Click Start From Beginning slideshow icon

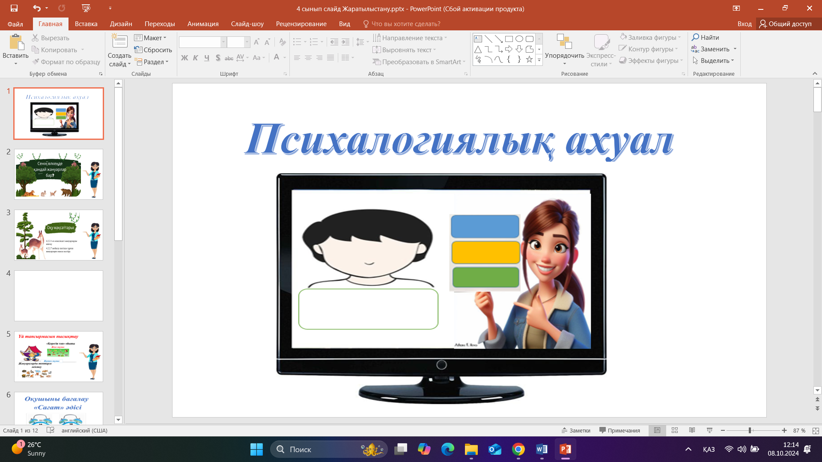click(86, 8)
